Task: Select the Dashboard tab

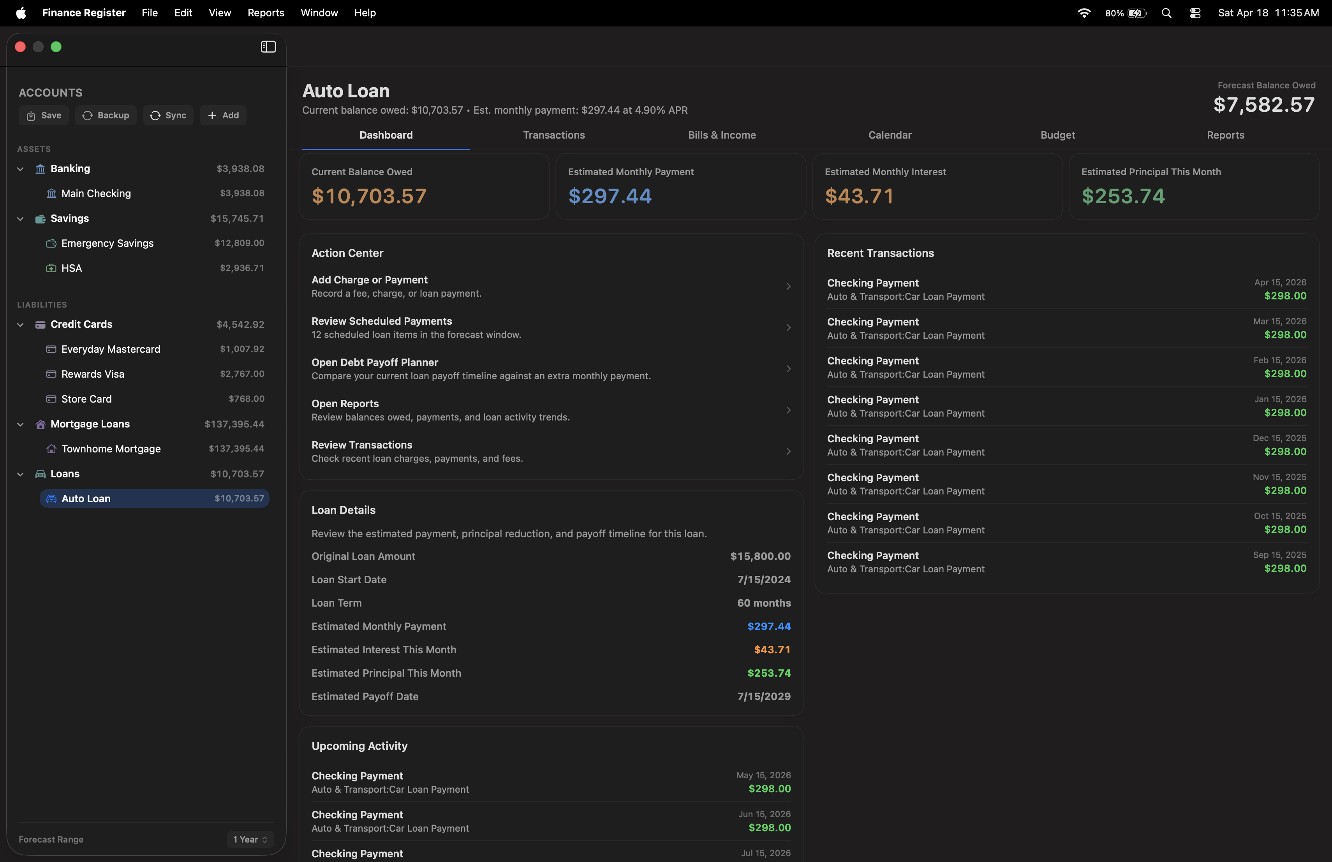Action: tap(386, 135)
